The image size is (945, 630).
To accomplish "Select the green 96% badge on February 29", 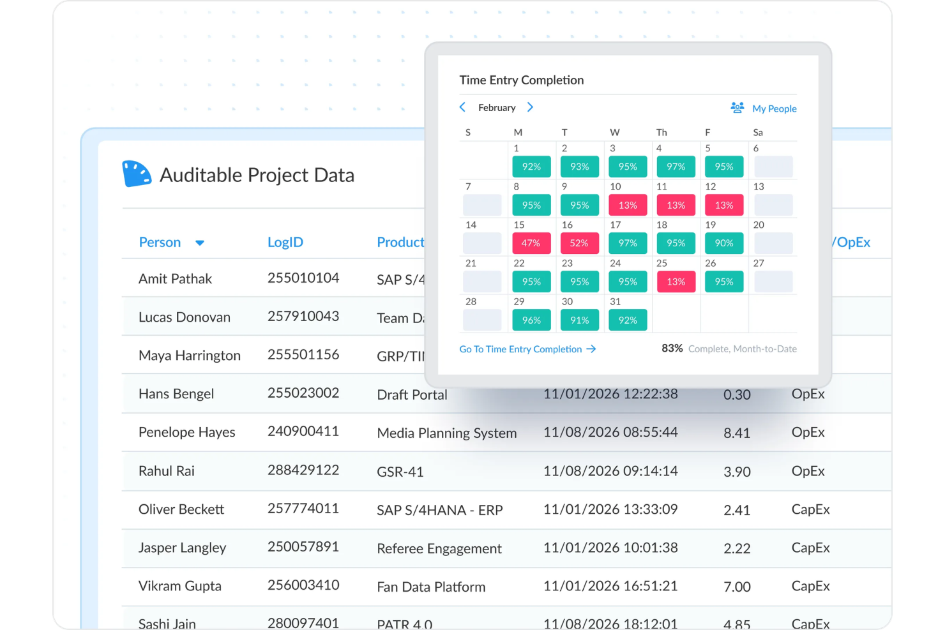I will [531, 320].
